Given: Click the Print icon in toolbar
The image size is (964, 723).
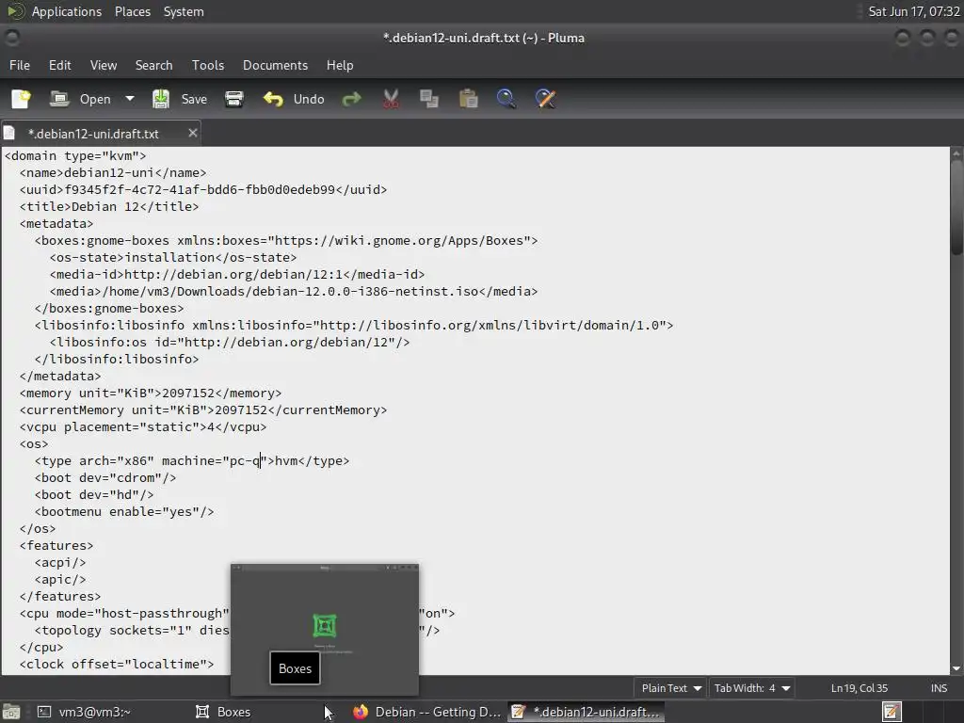Looking at the screenshot, I should [234, 99].
